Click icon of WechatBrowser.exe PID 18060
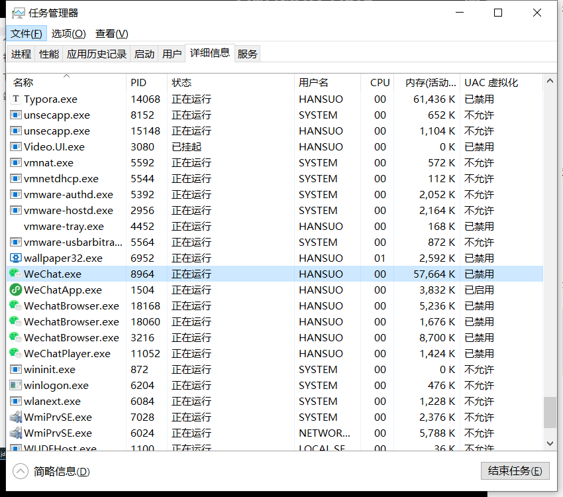This screenshot has height=497, width=563. 15,321
